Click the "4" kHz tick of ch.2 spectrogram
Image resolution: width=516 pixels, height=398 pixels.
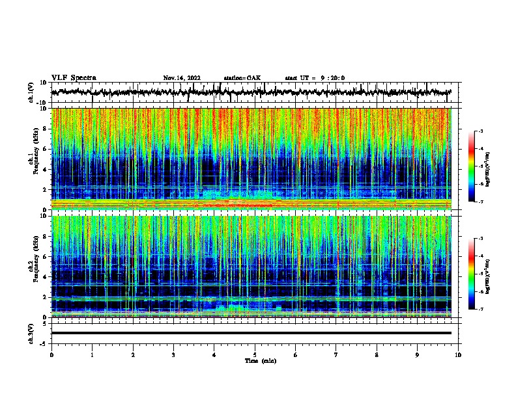click(x=45, y=277)
